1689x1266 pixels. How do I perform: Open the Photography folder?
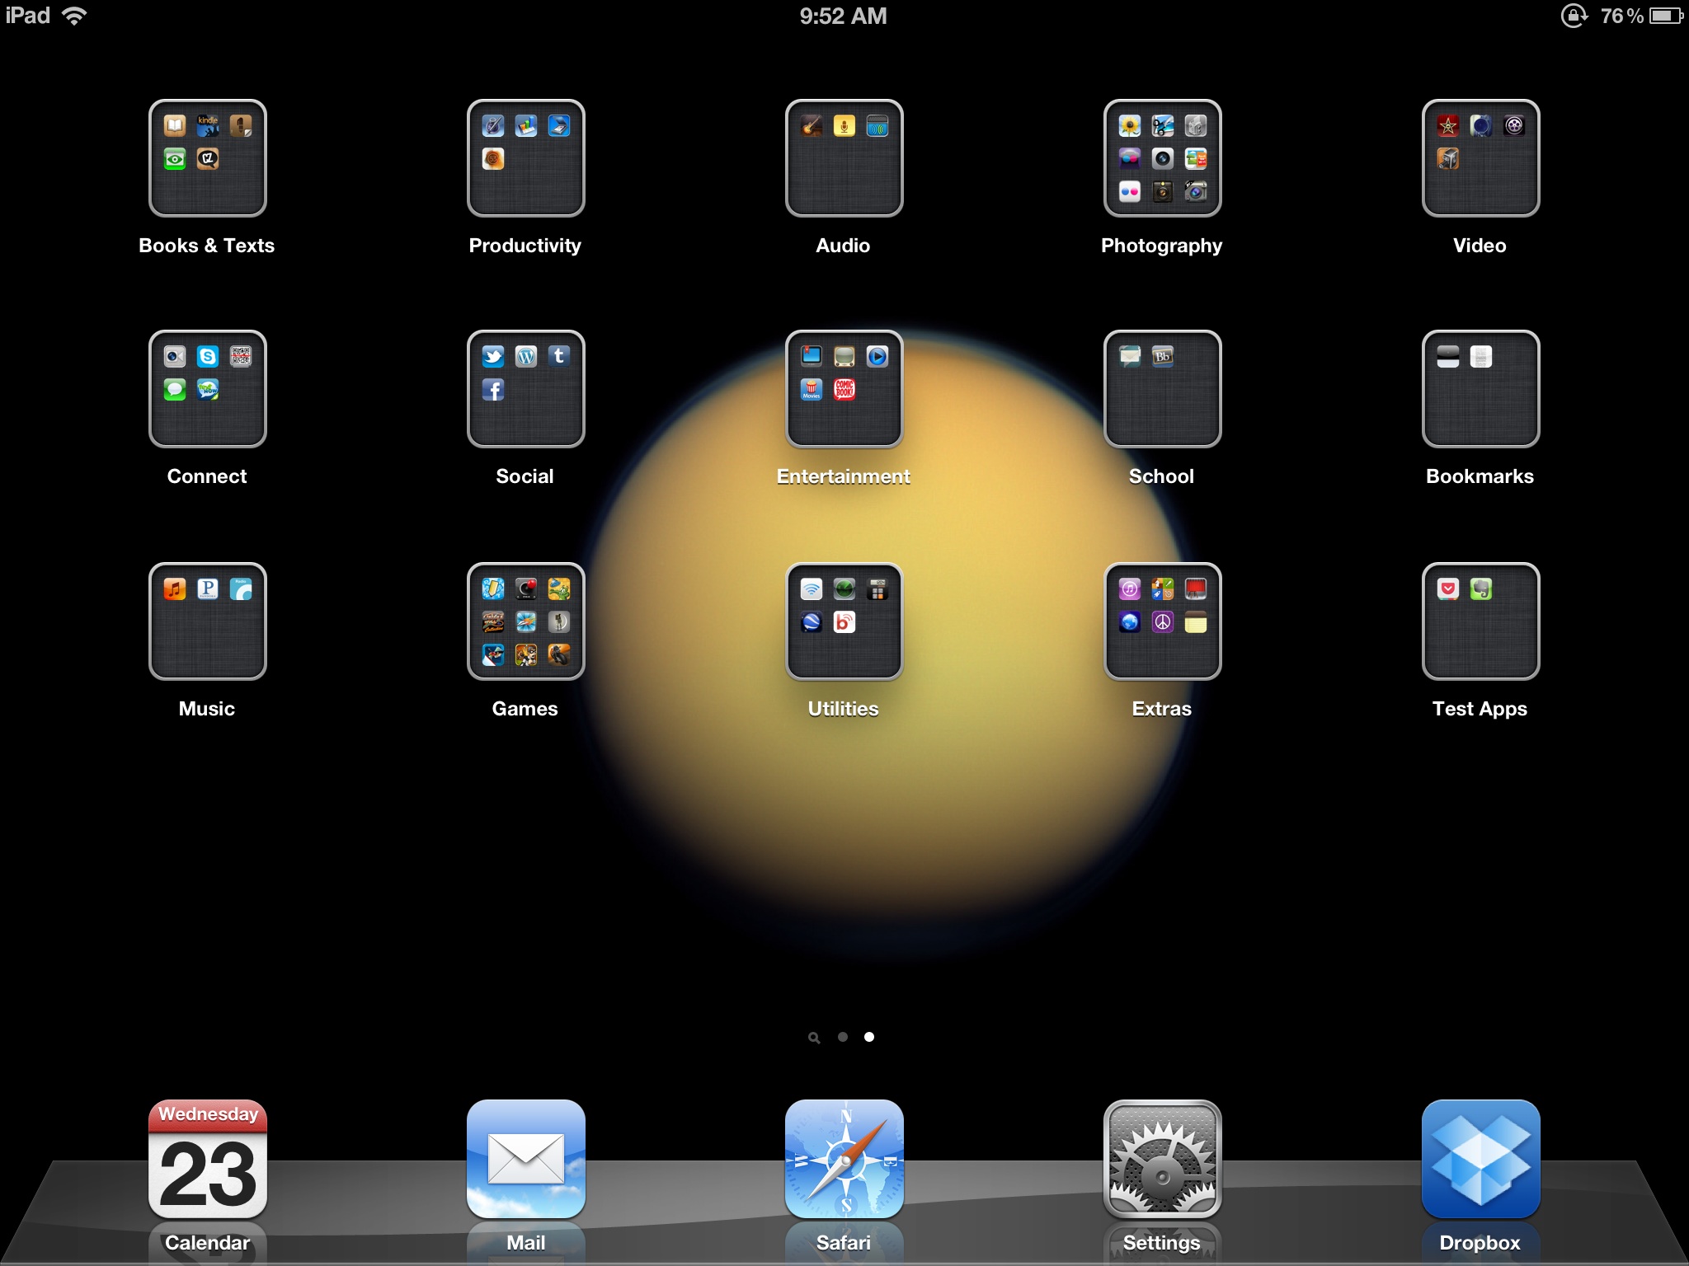tap(1162, 158)
